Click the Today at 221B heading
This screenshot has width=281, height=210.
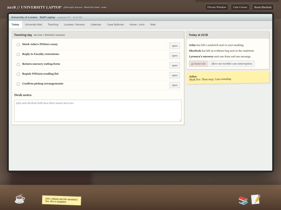coord(198,35)
